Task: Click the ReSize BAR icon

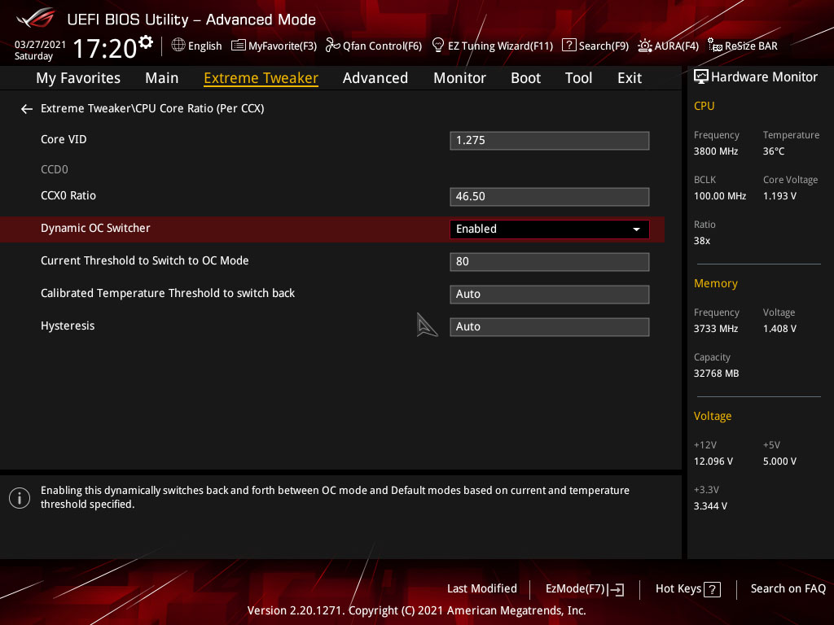Action: (x=714, y=46)
